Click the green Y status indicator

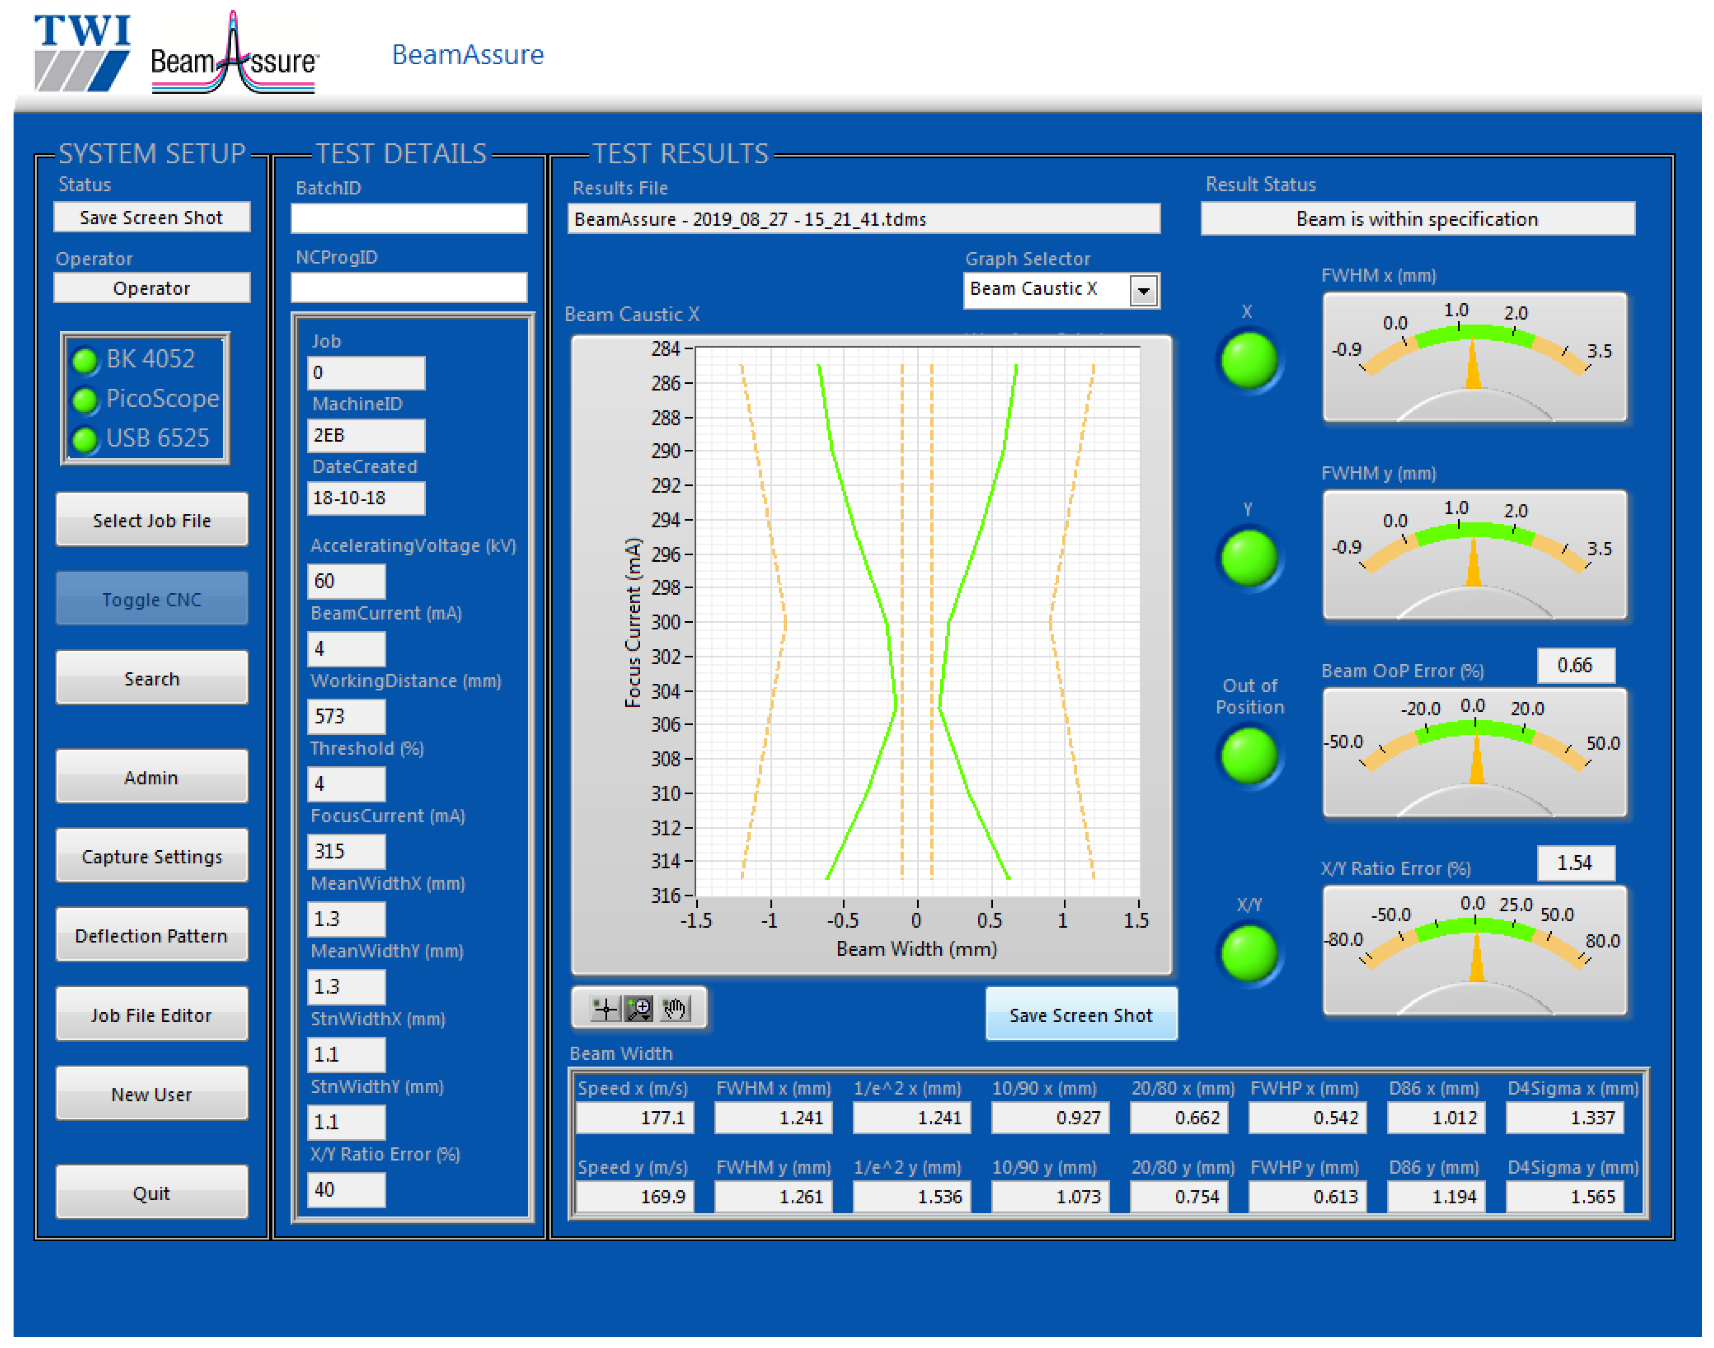1250,558
